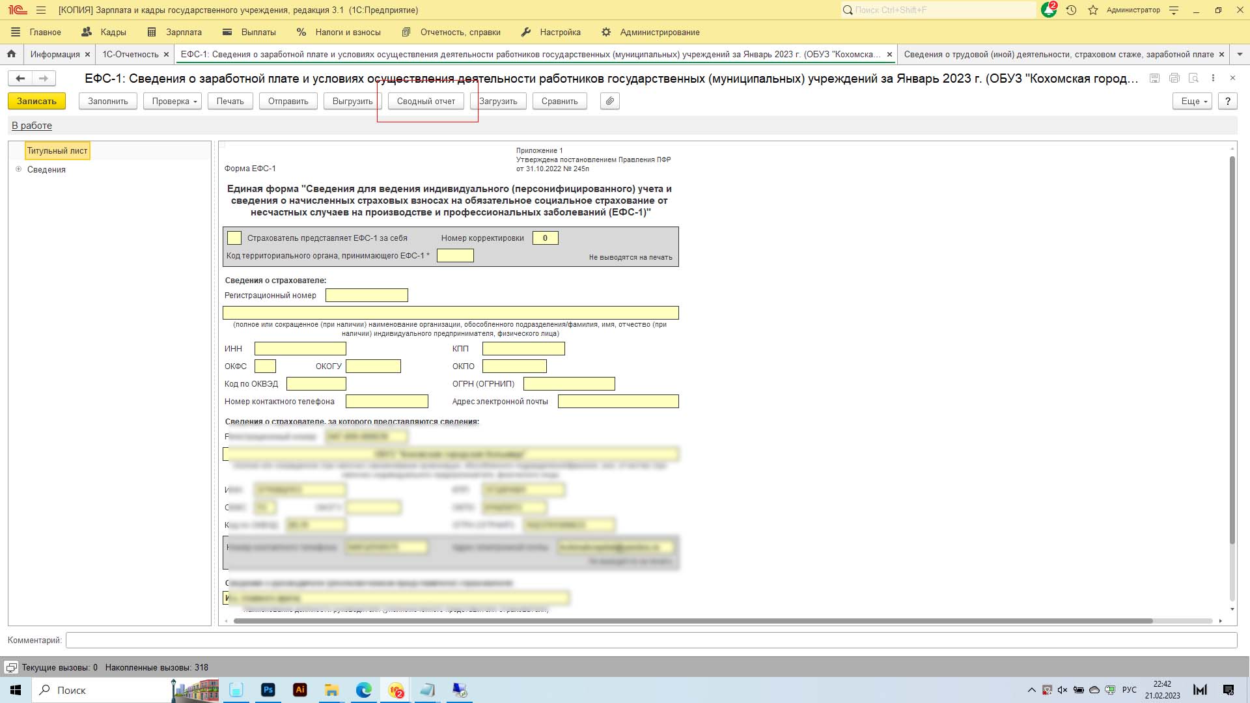Click the Загрузить button
The image size is (1250, 703).
pos(498,101)
